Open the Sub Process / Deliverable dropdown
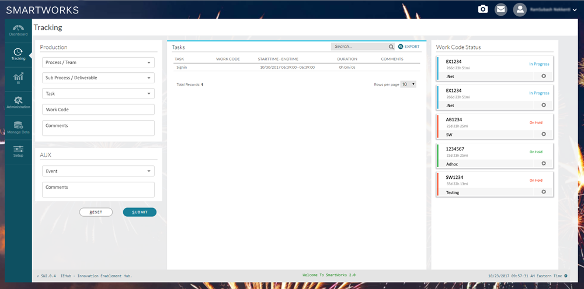The height and width of the screenshot is (289, 584). [x=98, y=77]
